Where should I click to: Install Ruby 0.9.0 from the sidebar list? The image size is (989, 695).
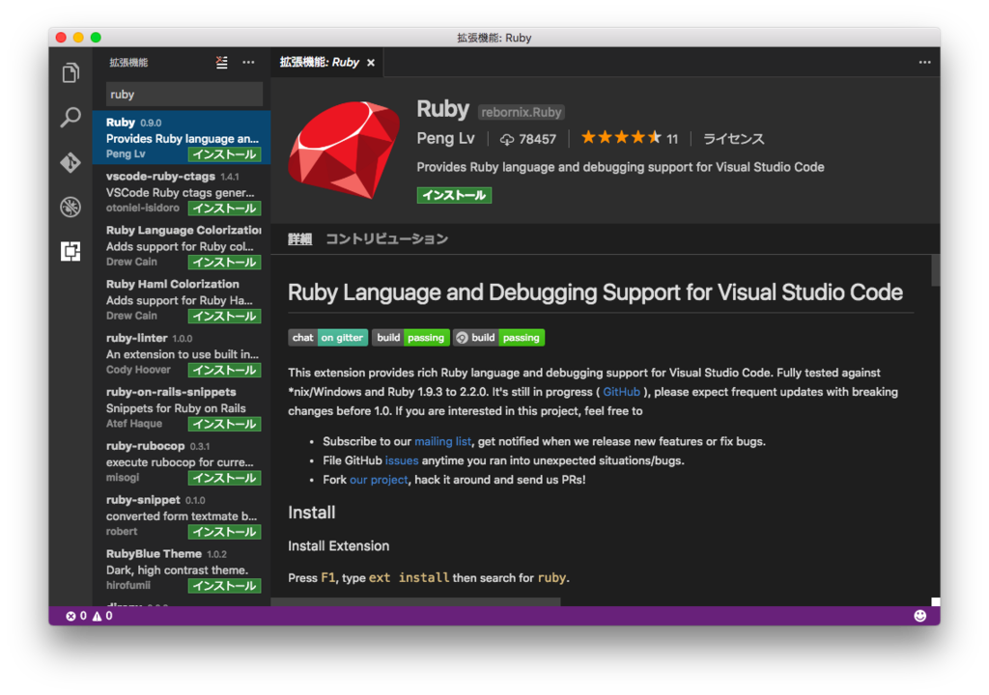click(x=224, y=154)
